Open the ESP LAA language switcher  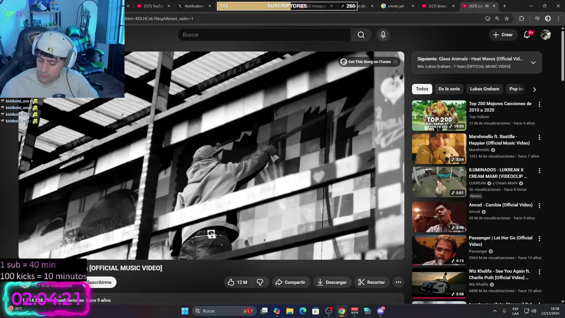[x=516, y=311]
